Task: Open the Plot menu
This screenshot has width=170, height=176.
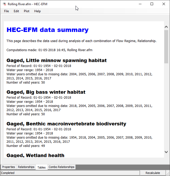Action: [x=26, y=11]
